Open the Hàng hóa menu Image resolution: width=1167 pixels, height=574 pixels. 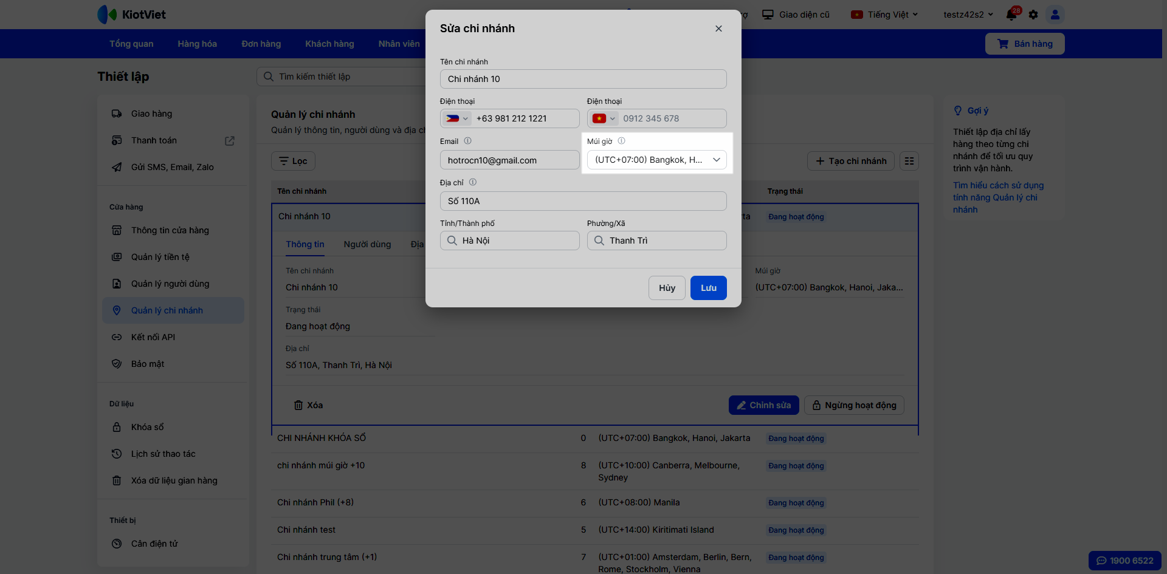(x=197, y=44)
